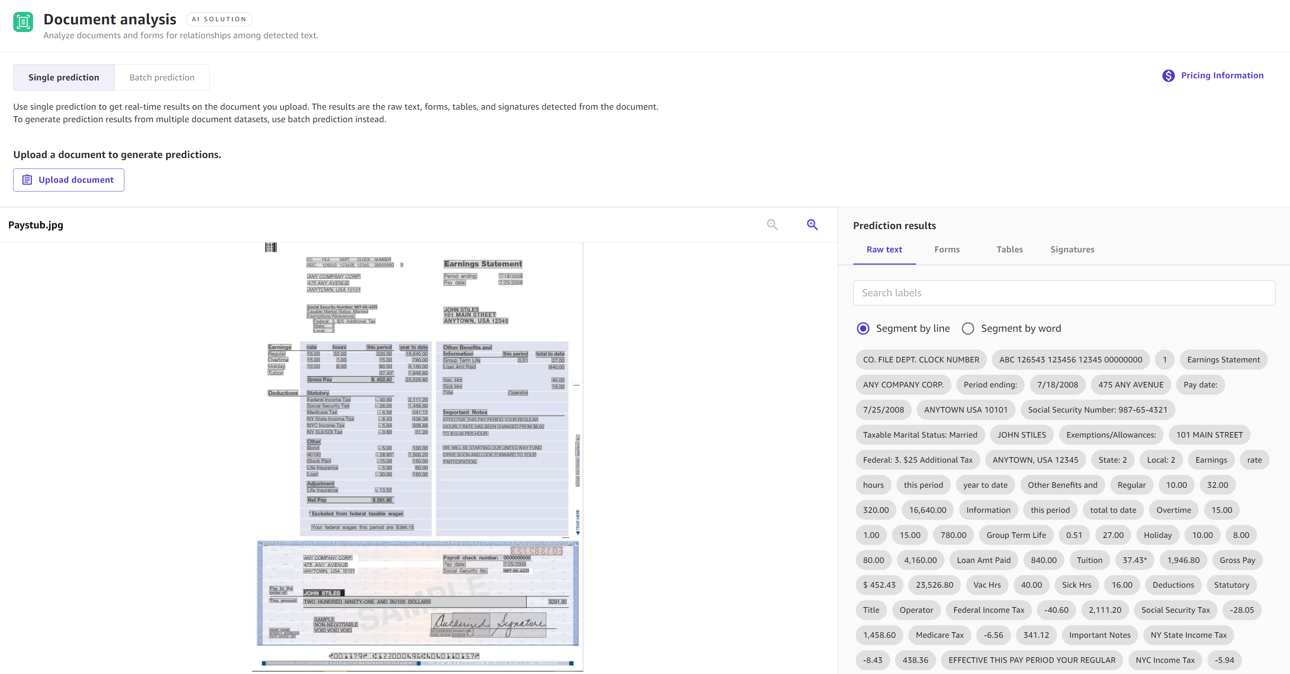
Task: Click the Upload document icon button
Action: (26, 179)
